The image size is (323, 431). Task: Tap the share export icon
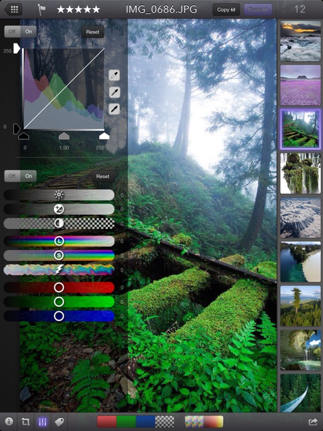tap(313, 422)
